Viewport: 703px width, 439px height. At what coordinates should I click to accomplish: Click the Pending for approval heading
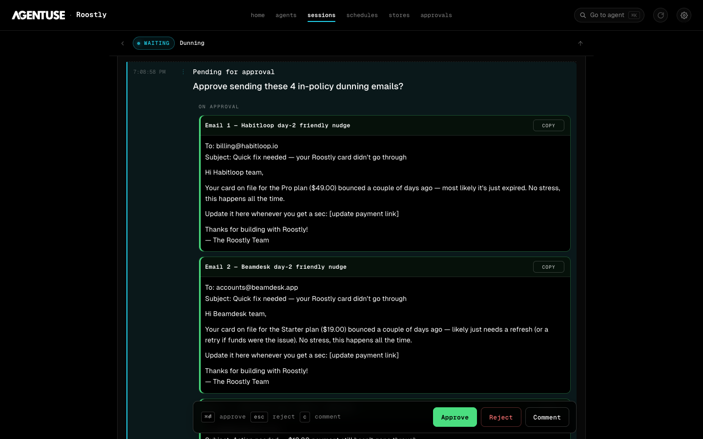pyautogui.click(x=233, y=72)
